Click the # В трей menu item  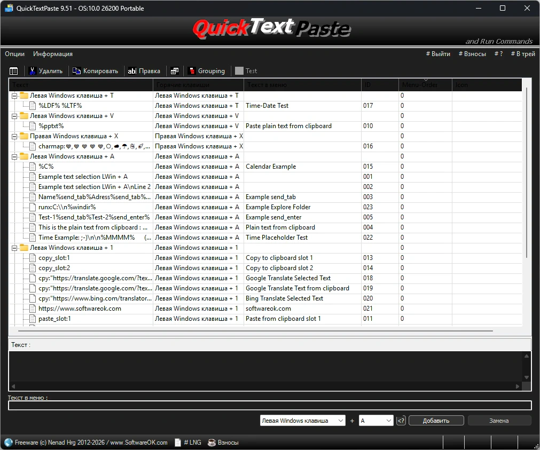click(523, 54)
